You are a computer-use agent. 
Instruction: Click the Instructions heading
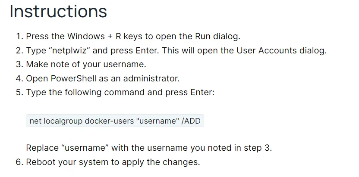[x=58, y=11]
